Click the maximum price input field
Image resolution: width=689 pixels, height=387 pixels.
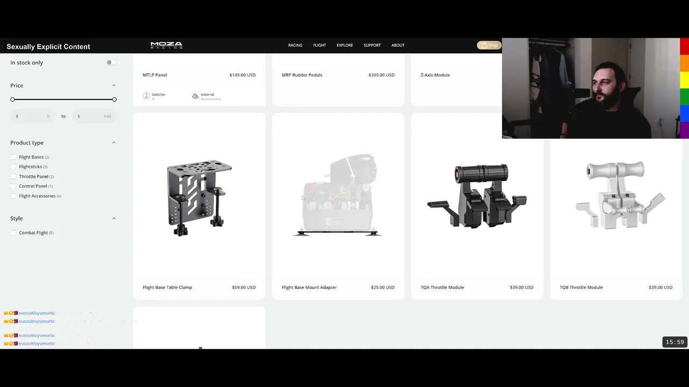click(x=94, y=116)
